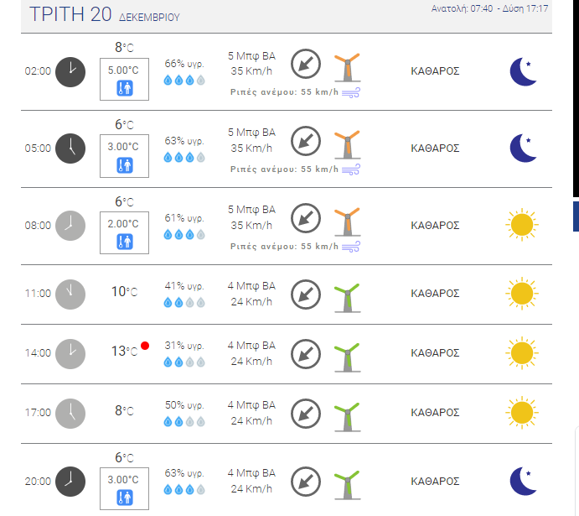Image resolution: width=579 pixels, height=516 pixels.
Task: Click the sun icon in the 11:00 row
Action: [521, 294]
